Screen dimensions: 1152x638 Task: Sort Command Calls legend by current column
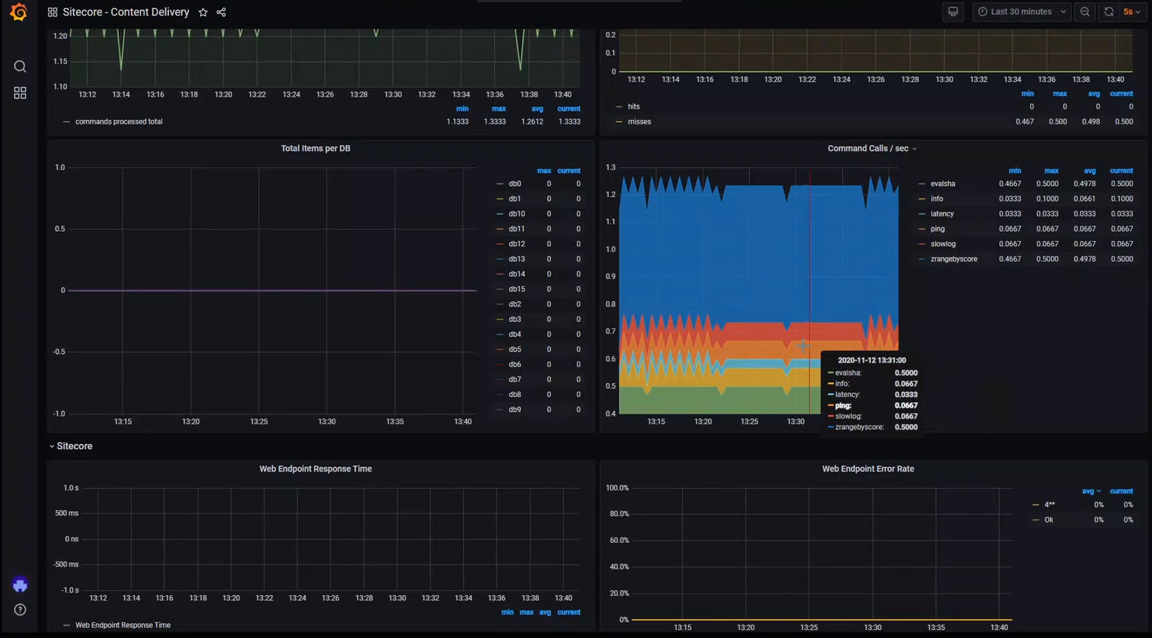click(1121, 170)
